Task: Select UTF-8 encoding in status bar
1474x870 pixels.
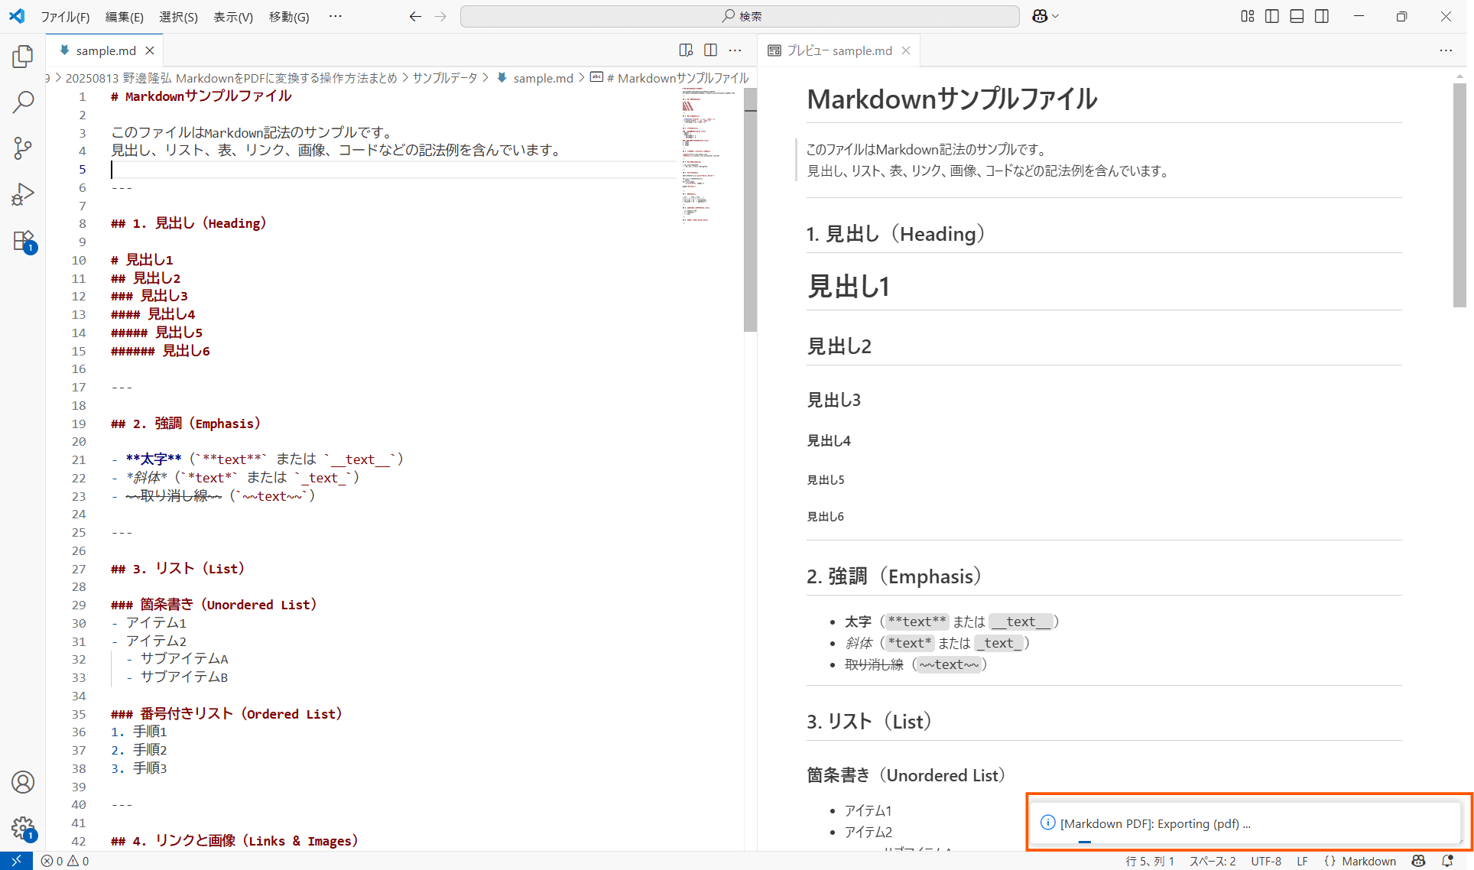Action: tap(1265, 861)
